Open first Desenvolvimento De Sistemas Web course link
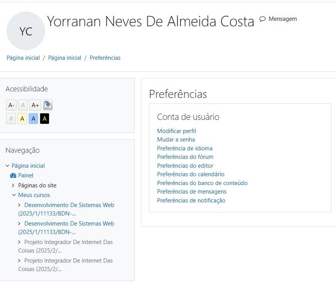The height and width of the screenshot is (283, 336). coord(66,209)
